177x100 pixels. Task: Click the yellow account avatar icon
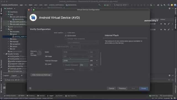[172, 5]
